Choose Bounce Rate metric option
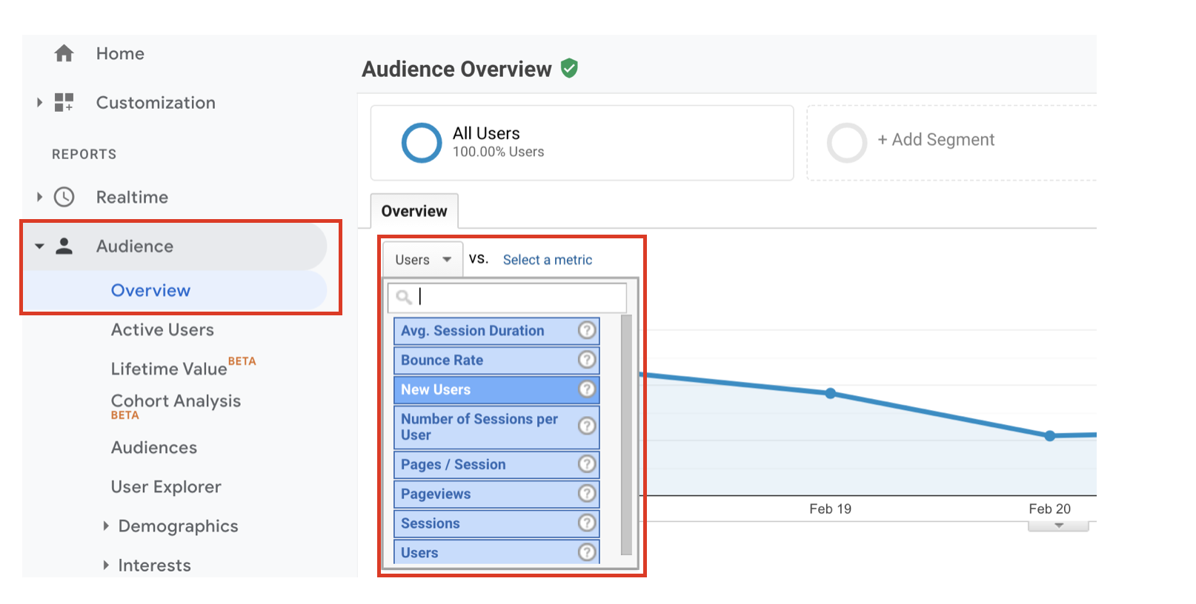Image resolution: width=1196 pixels, height=604 pixels. [496, 360]
